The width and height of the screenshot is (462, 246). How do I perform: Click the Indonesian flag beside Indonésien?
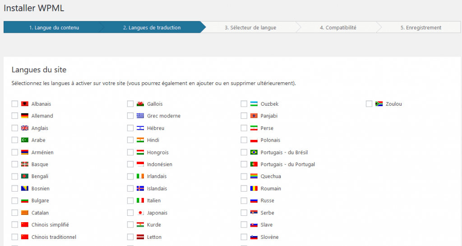click(x=140, y=165)
